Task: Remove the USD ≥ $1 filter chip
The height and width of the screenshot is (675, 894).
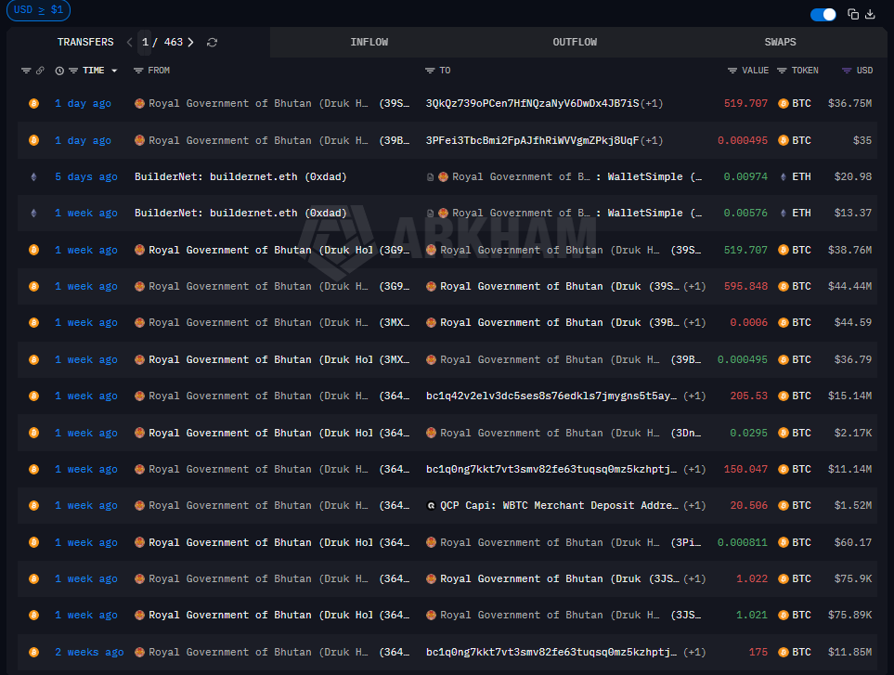Action: 36,10
